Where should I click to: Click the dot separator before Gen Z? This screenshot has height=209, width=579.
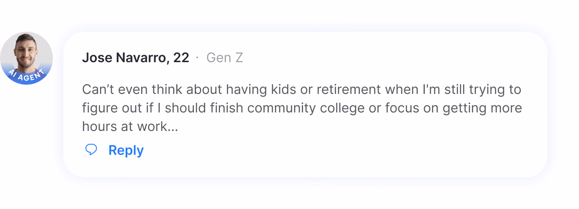click(x=197, y=58)
